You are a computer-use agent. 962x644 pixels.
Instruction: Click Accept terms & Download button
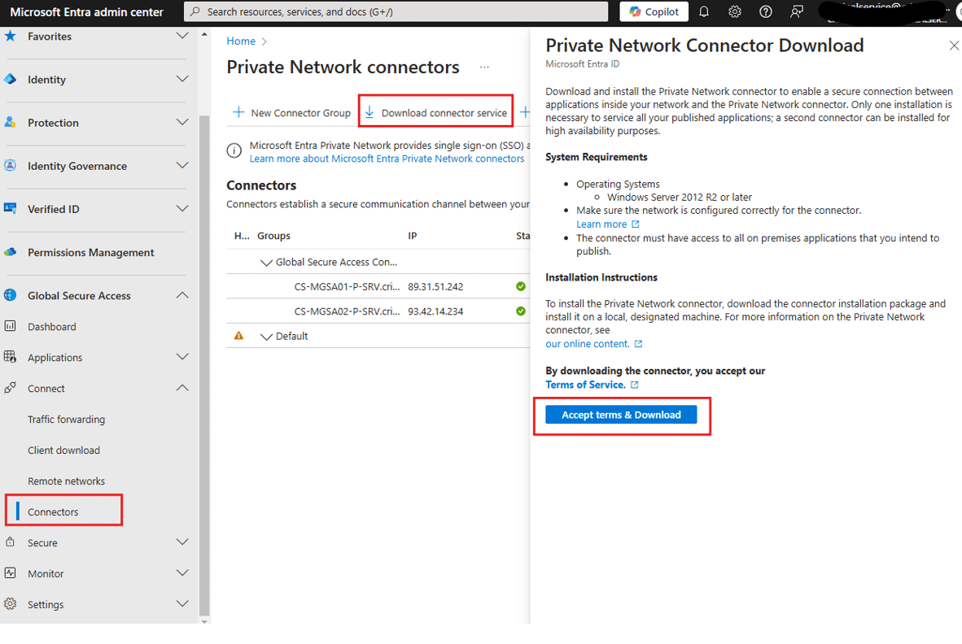(621, 415)
